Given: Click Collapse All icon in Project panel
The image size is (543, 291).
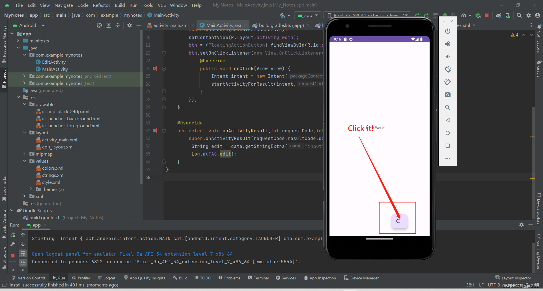Looking at the screenshot, I should [x=118, y=25].
